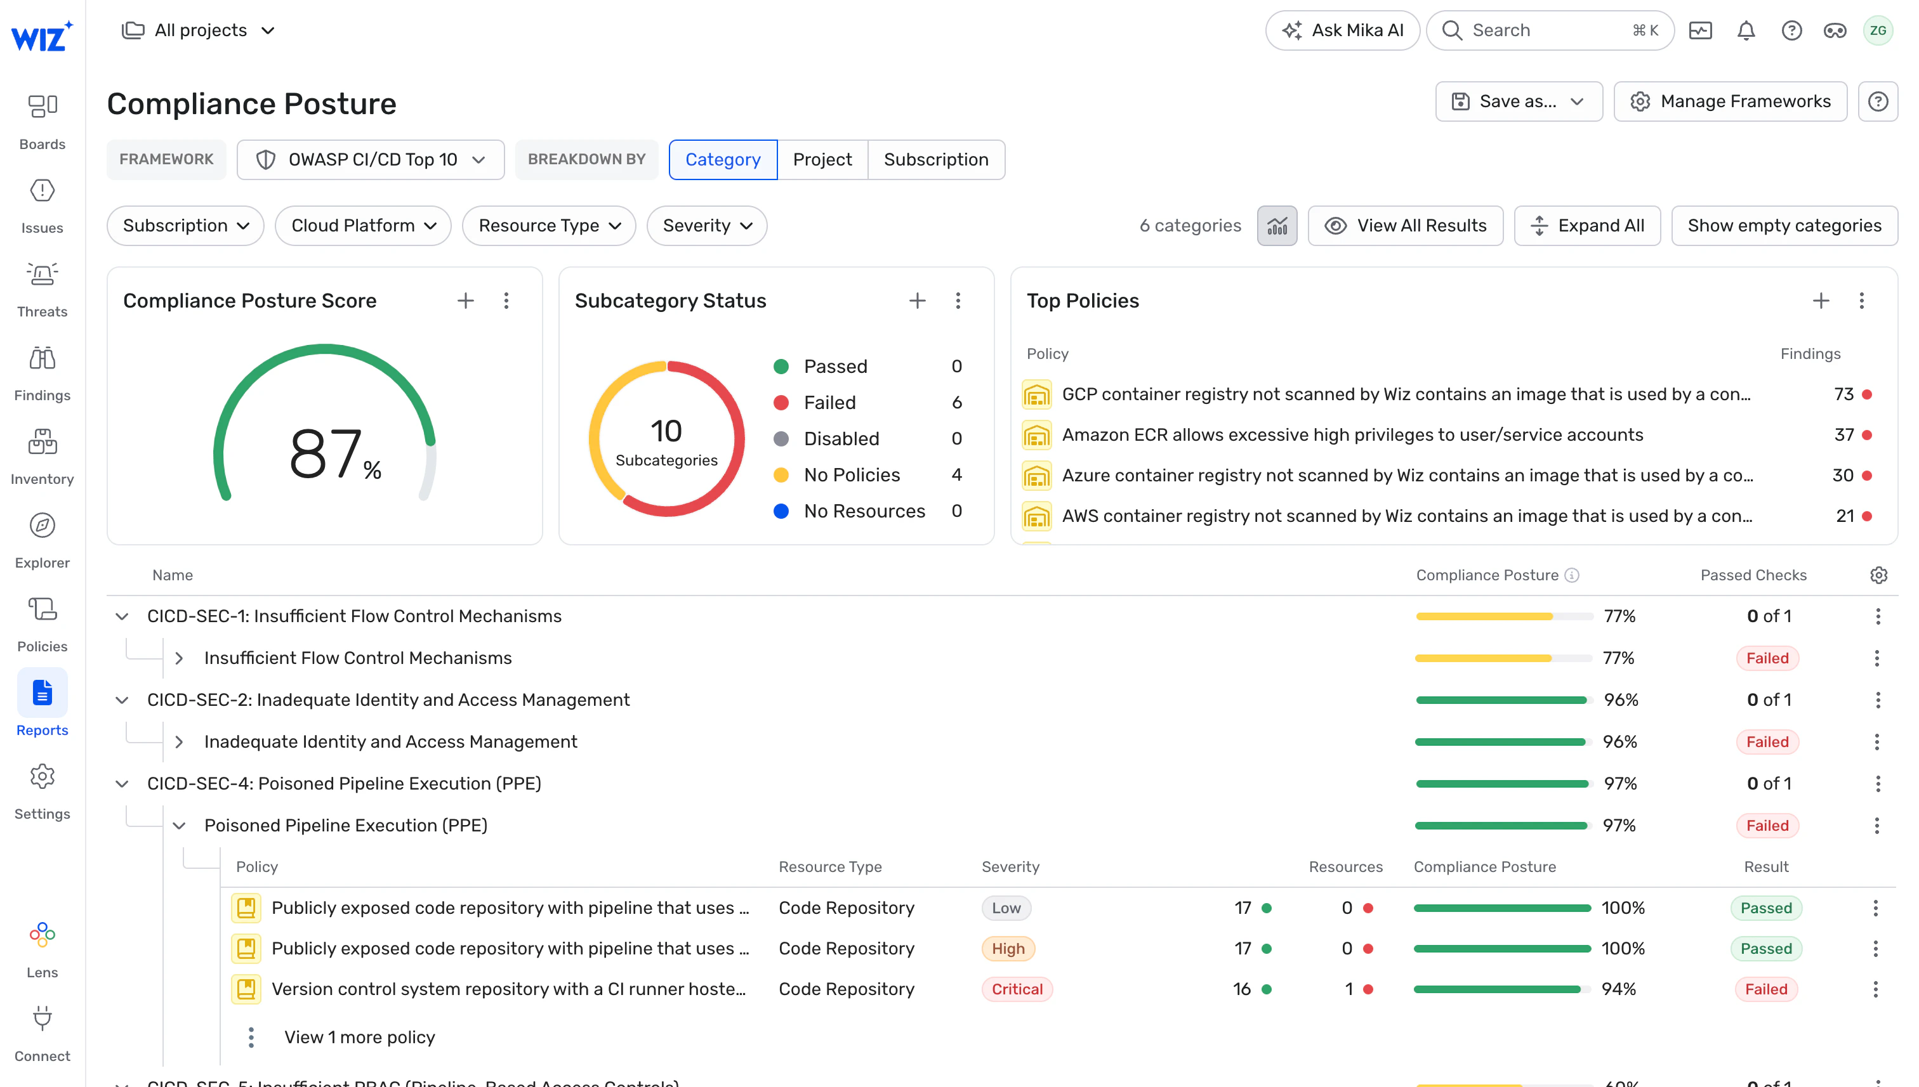Viewport: 1919px width, 1087px height.
Task: Click the Search input field
Action: (1549, 30)
